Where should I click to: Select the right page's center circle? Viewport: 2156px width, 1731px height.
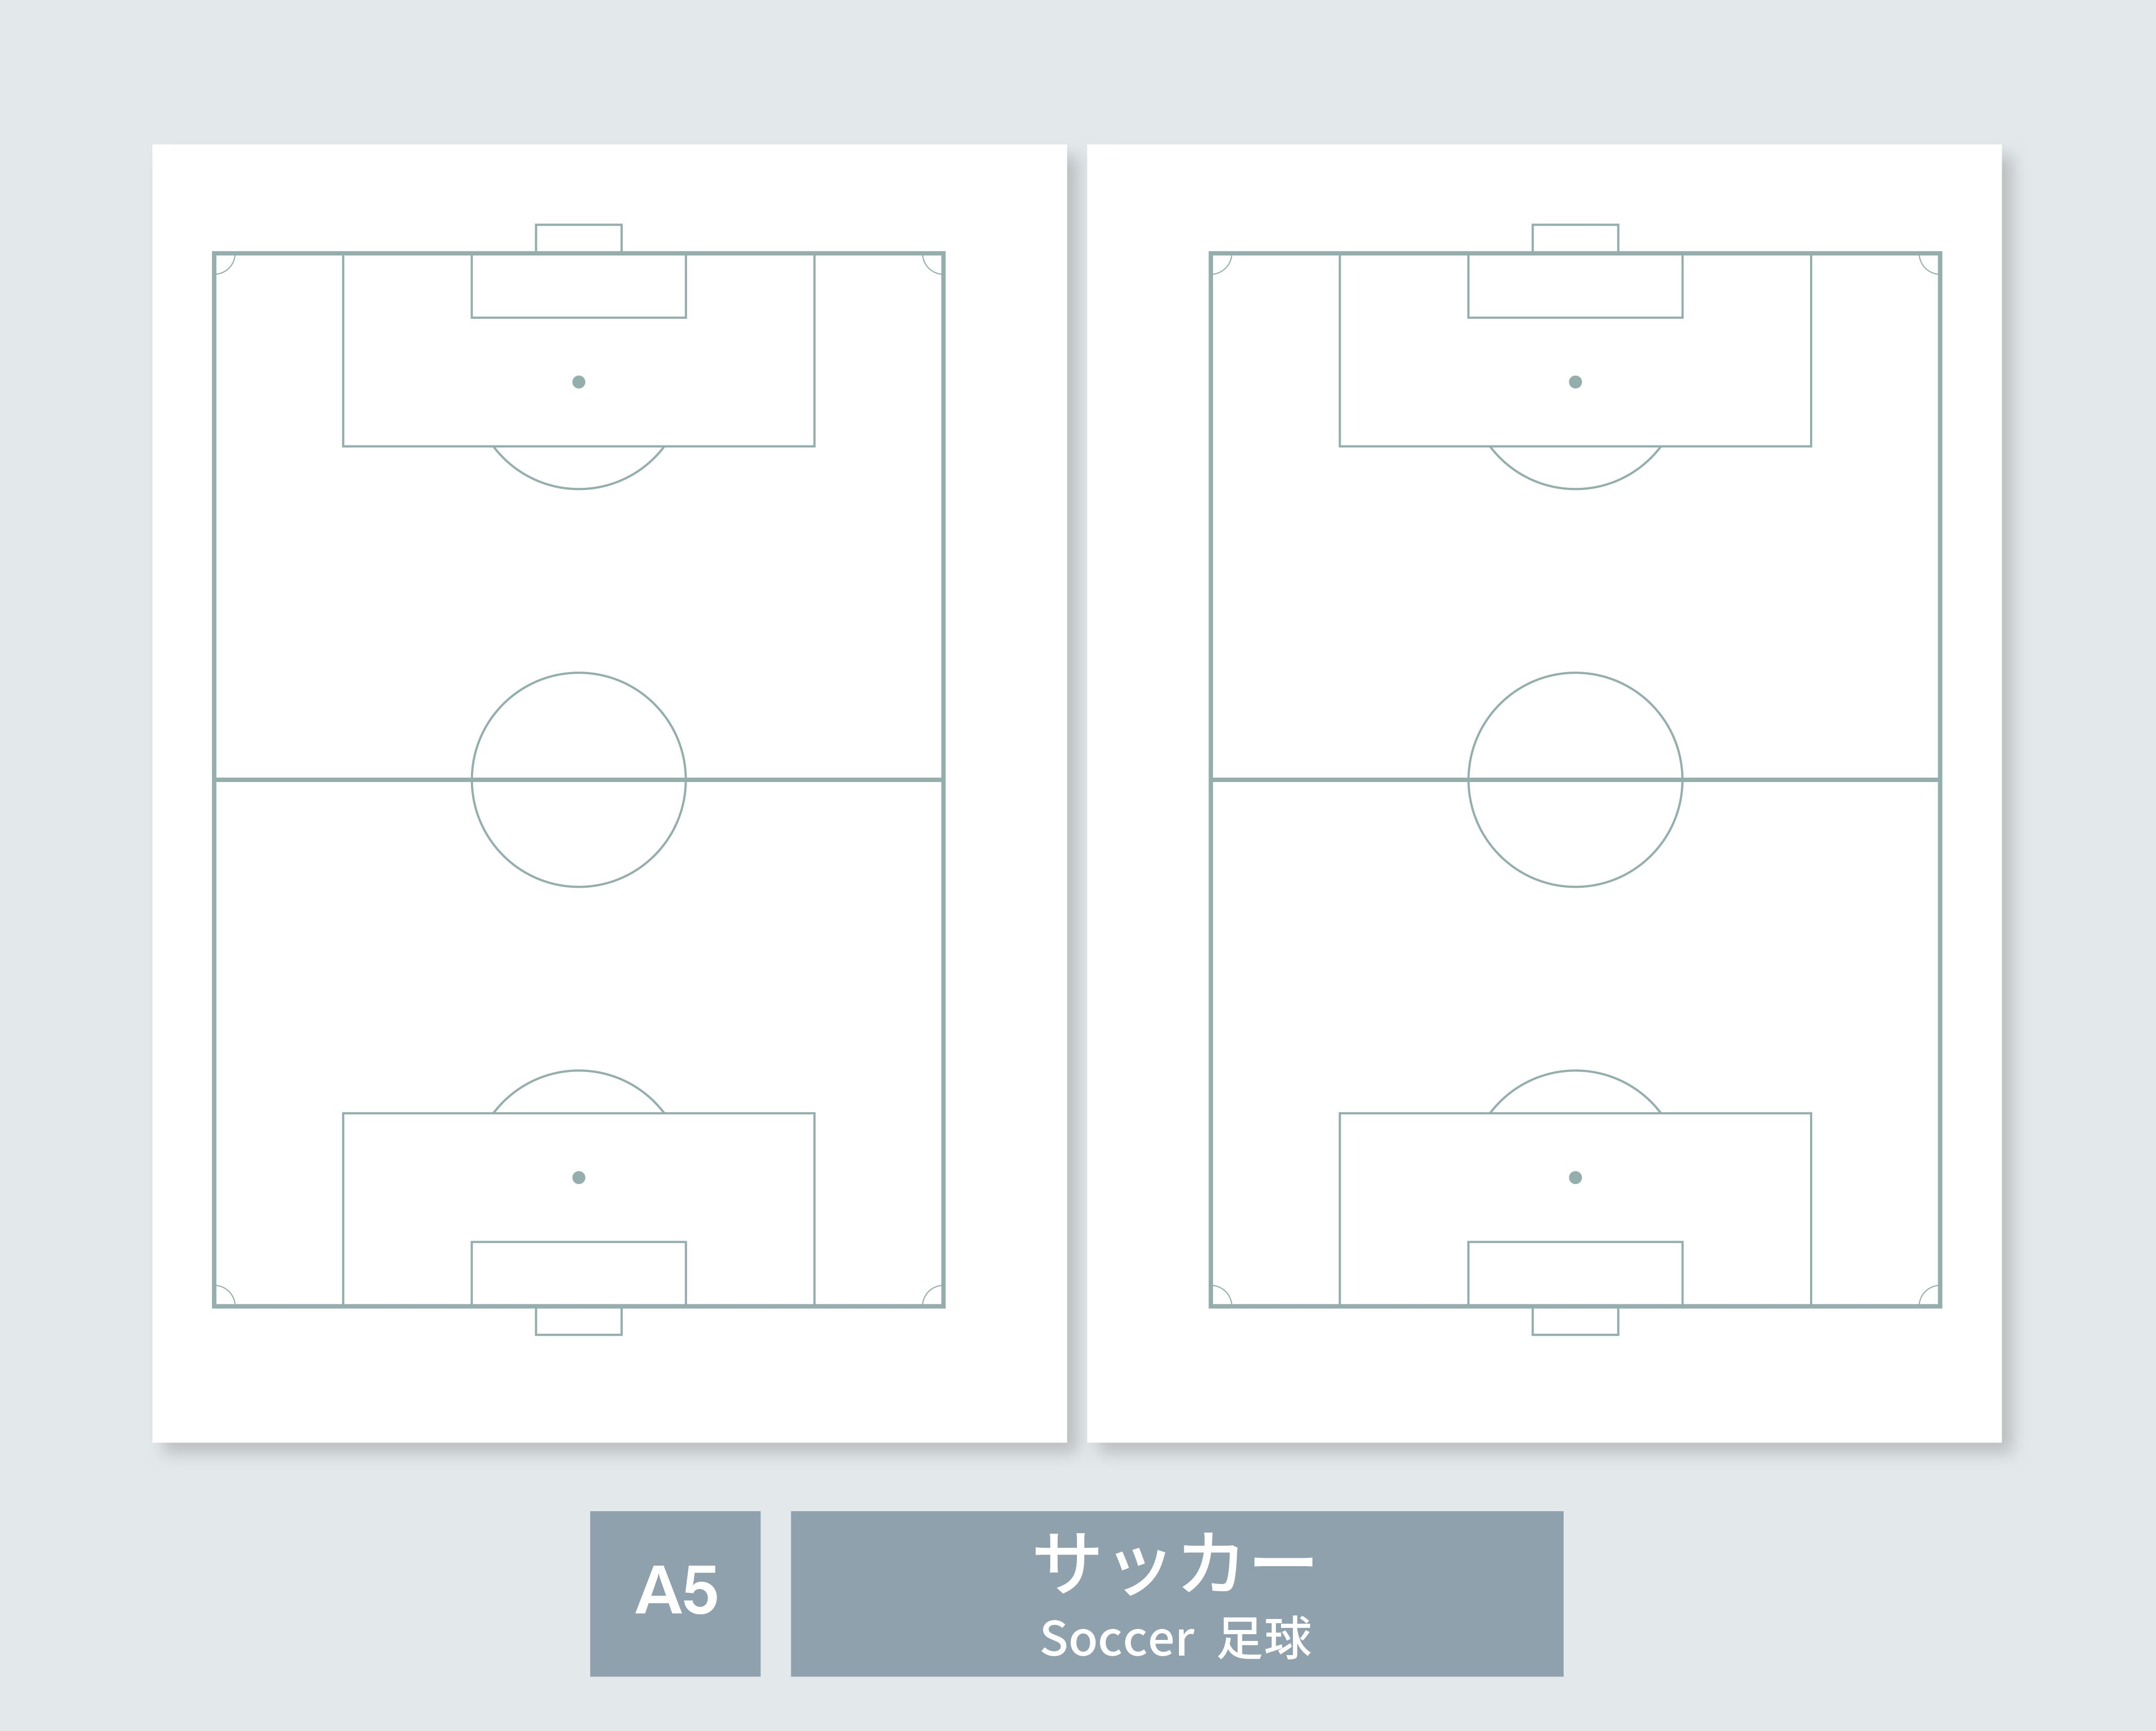1575,779
